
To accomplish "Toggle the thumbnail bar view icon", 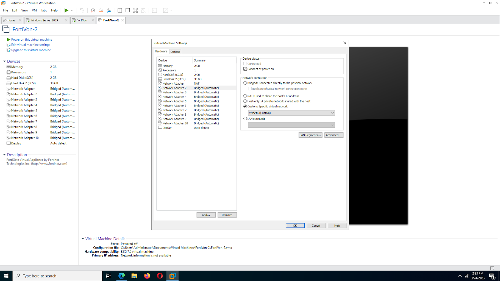I will pyautogui.click(x=127, y=10).
